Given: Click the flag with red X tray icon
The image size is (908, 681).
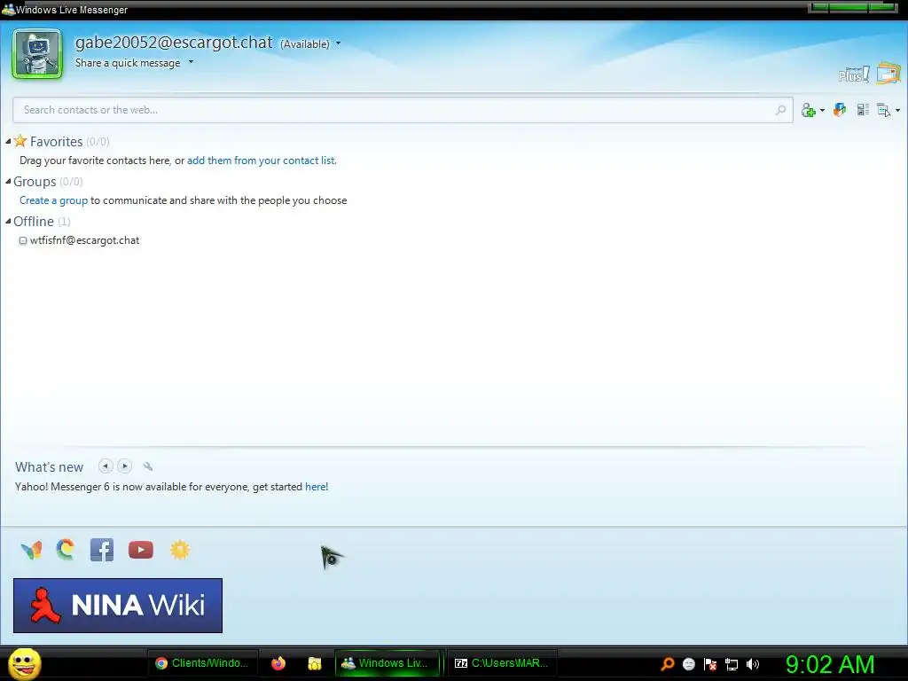Looking at the screenshot, I should 710,664.
